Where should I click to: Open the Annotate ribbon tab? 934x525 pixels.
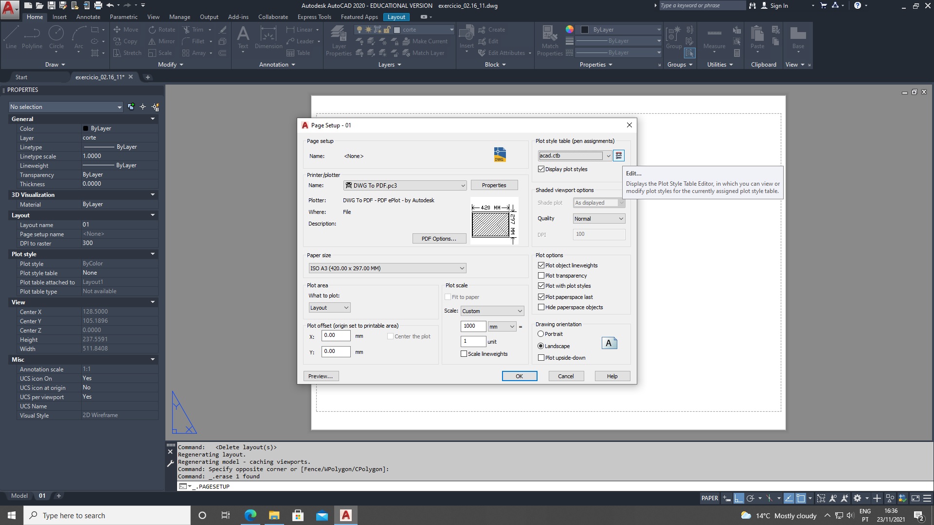(x=88, y=17)
